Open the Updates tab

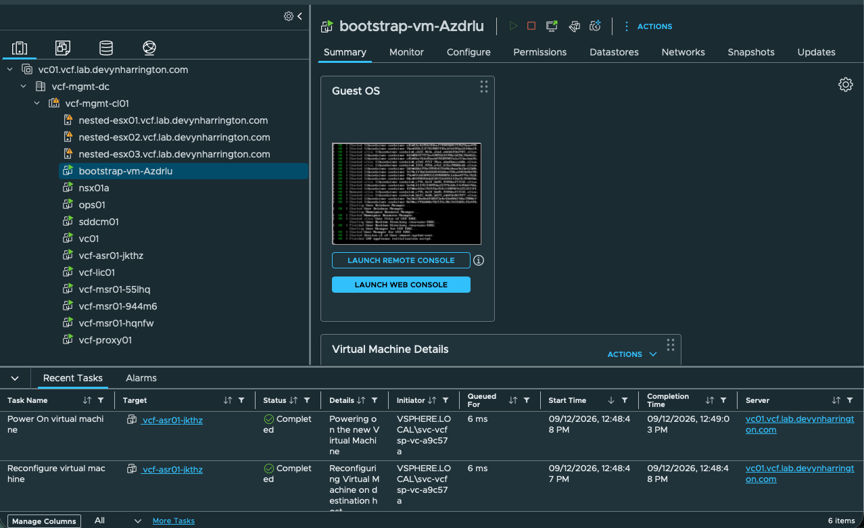(x=816, y=52)
